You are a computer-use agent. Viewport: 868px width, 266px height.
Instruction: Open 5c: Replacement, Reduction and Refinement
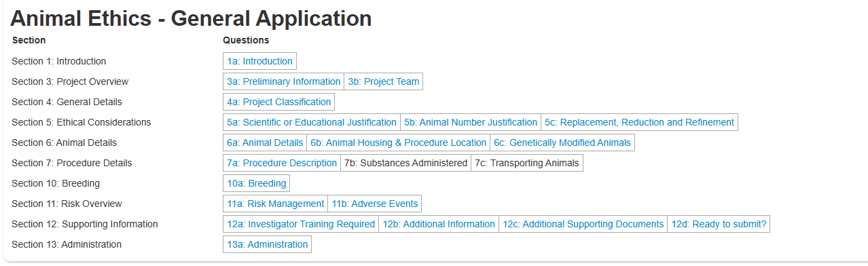(639, 122)
